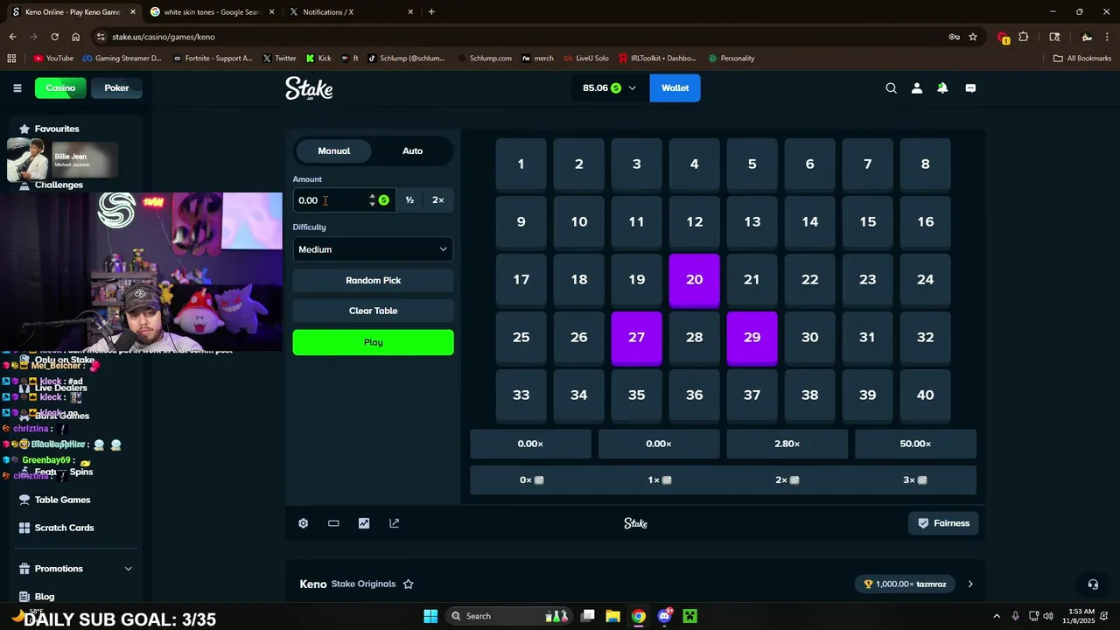This screenshot has width=1120, height=630.
Task: Deselect keno number 27
Action: point(636,339)
